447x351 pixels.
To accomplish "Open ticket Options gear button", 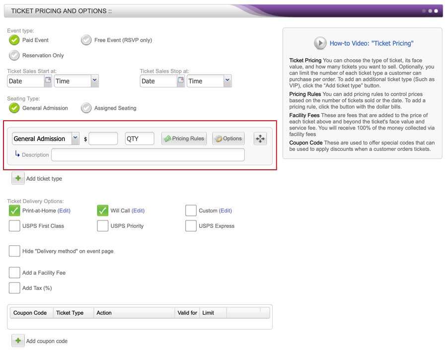I will click(228, 139).
